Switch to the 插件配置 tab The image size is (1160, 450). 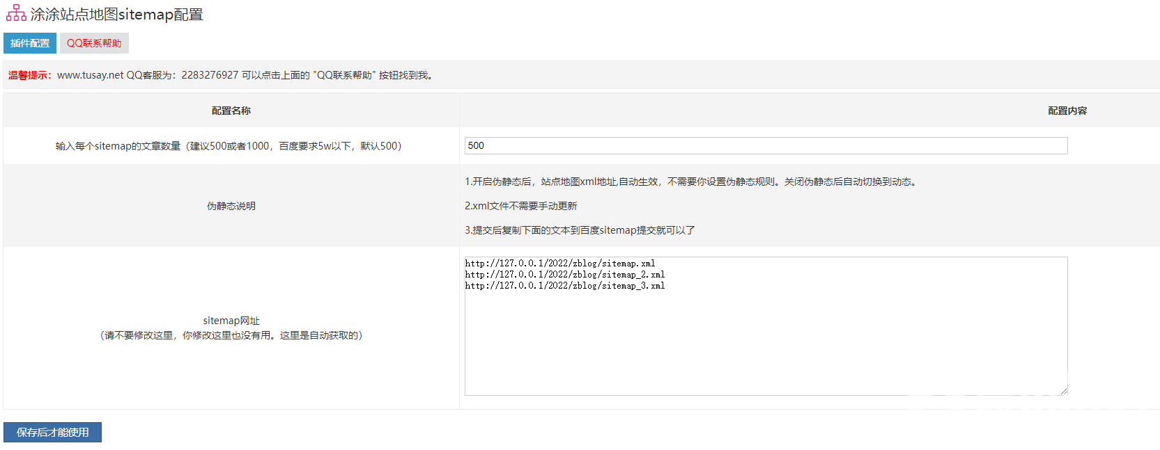tap(30, 43)
